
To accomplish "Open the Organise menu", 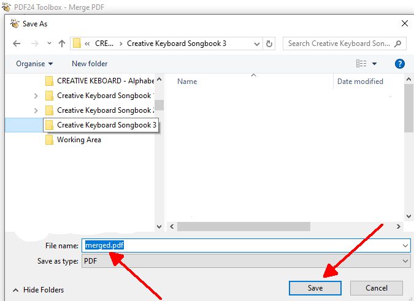I will (34, 64).
